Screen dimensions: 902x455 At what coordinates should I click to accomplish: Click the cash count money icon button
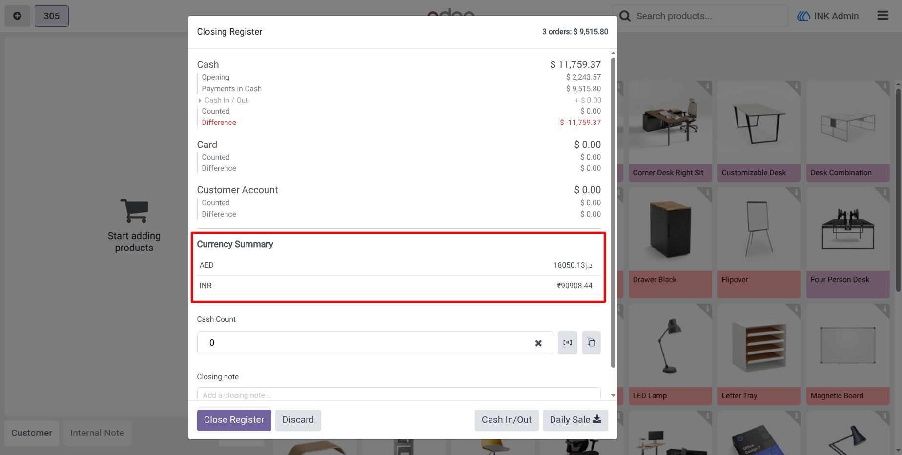(567, 343)
